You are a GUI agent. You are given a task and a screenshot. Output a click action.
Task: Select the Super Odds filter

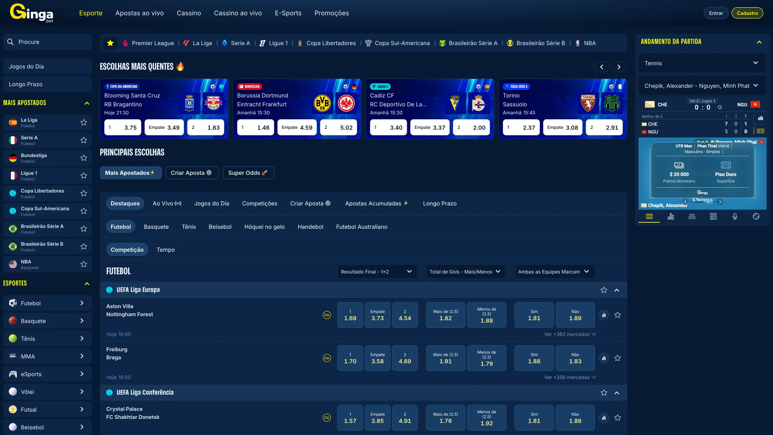pos(248,173)
